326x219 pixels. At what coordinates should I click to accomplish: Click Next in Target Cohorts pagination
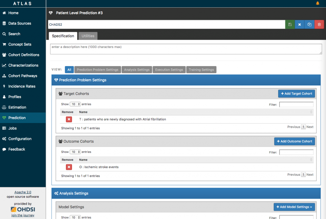click(310, 127)
